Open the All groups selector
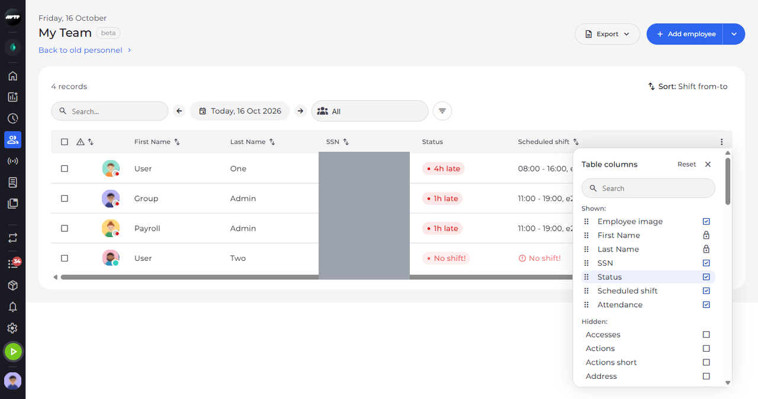The height and width of the screenshot is (399, 758). 370,111
